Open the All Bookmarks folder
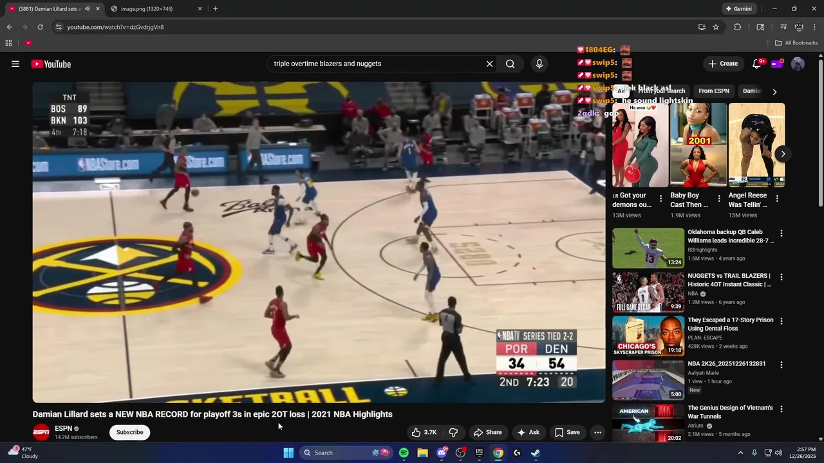Viewport: 824px width, 463px height. point(796,43)
